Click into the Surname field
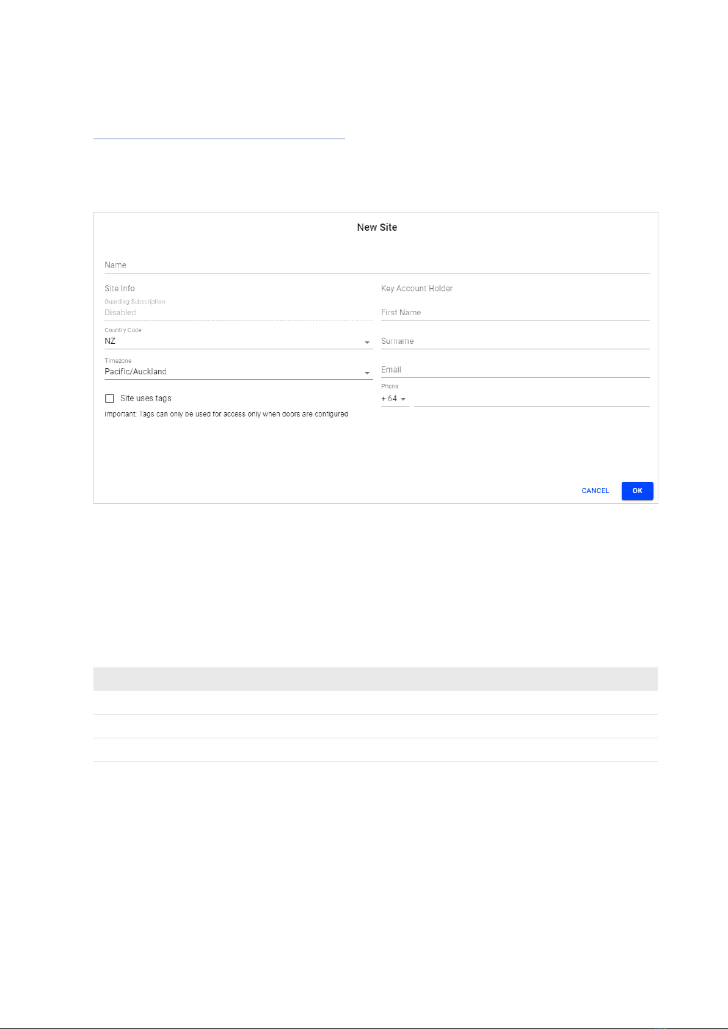The height and width of the screenshot is (1029, 728). (514, 341)
